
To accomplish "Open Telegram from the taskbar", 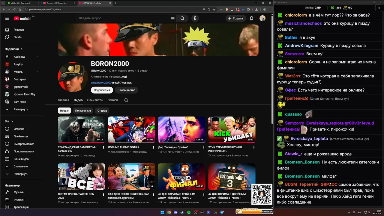I will 222,212.
